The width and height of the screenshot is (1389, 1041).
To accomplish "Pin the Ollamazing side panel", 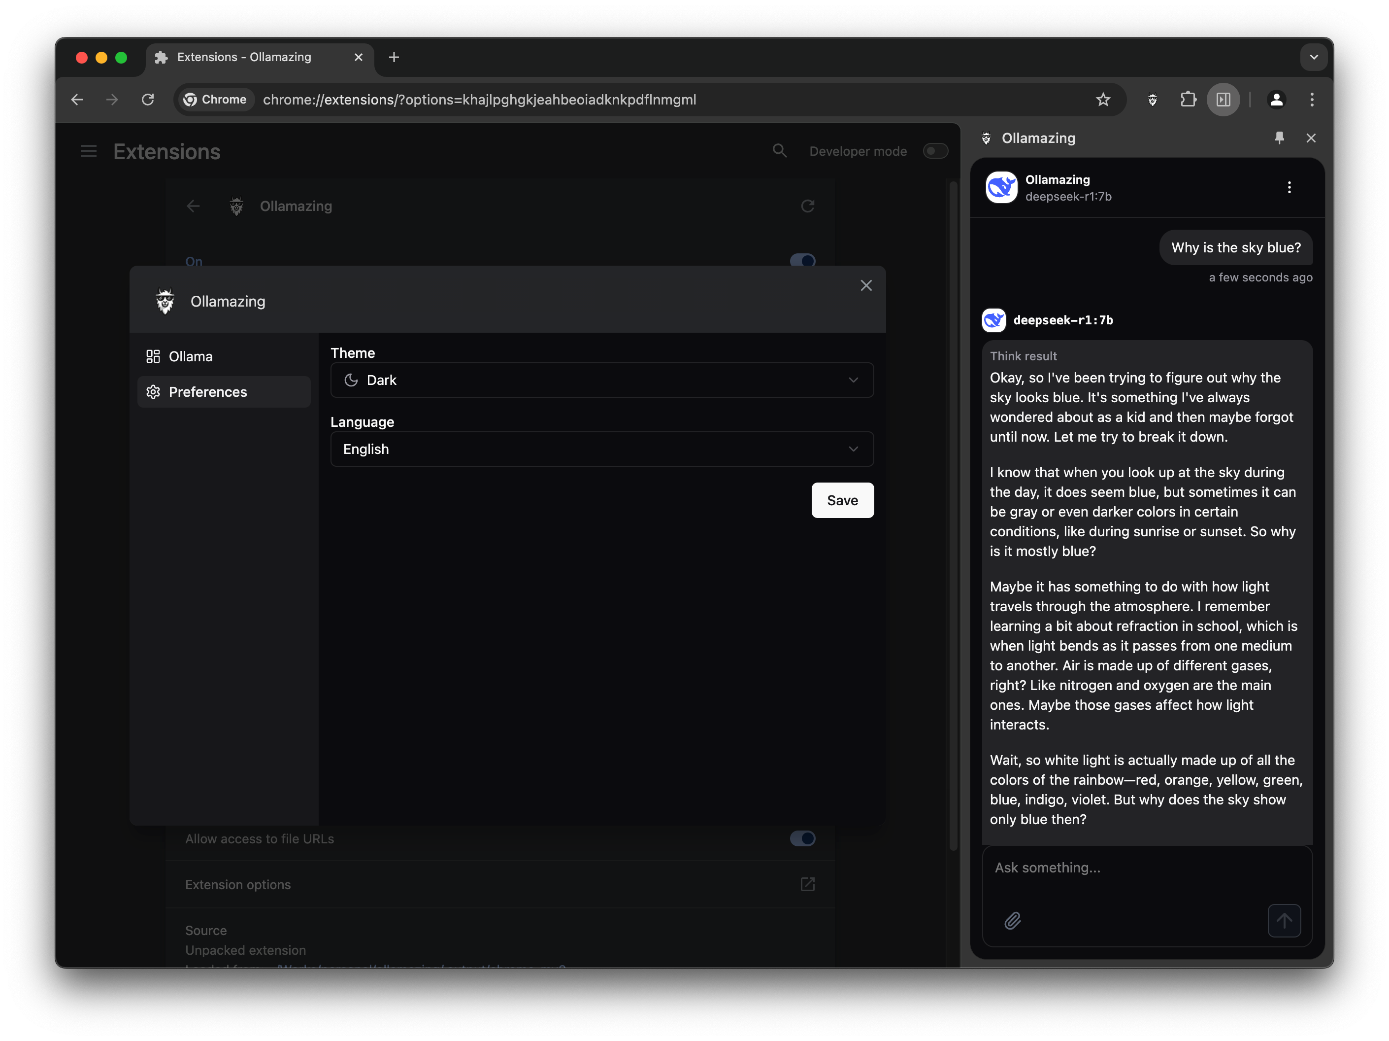I will coord(1279,138).
